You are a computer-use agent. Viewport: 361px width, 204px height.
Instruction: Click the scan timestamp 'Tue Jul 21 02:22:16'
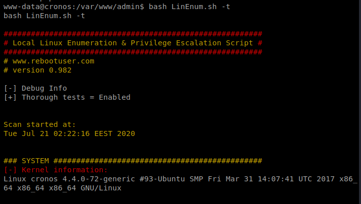click(x=46, y=133)
